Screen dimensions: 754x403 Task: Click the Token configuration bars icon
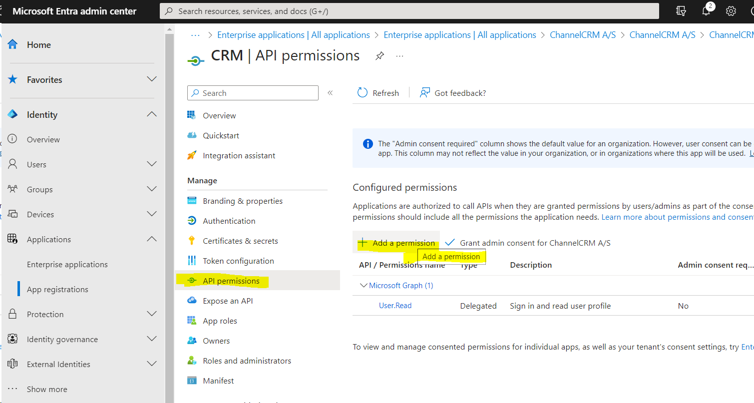tap(192, 261)
